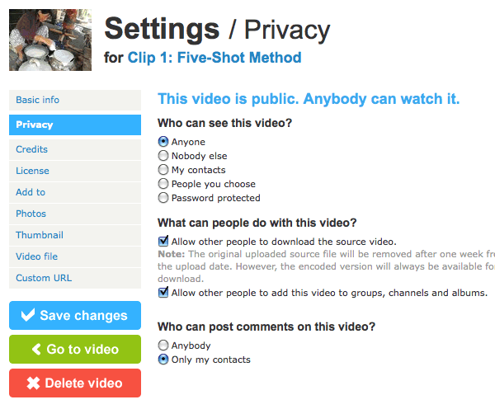Image resolution: width=495 pixels, height=409 pixels.
Task: Toggle allow adding to groups checkbox
Action: click(163, 292)
